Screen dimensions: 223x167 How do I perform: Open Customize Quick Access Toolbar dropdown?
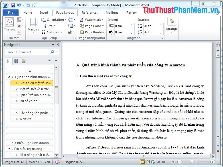point(35,5)
